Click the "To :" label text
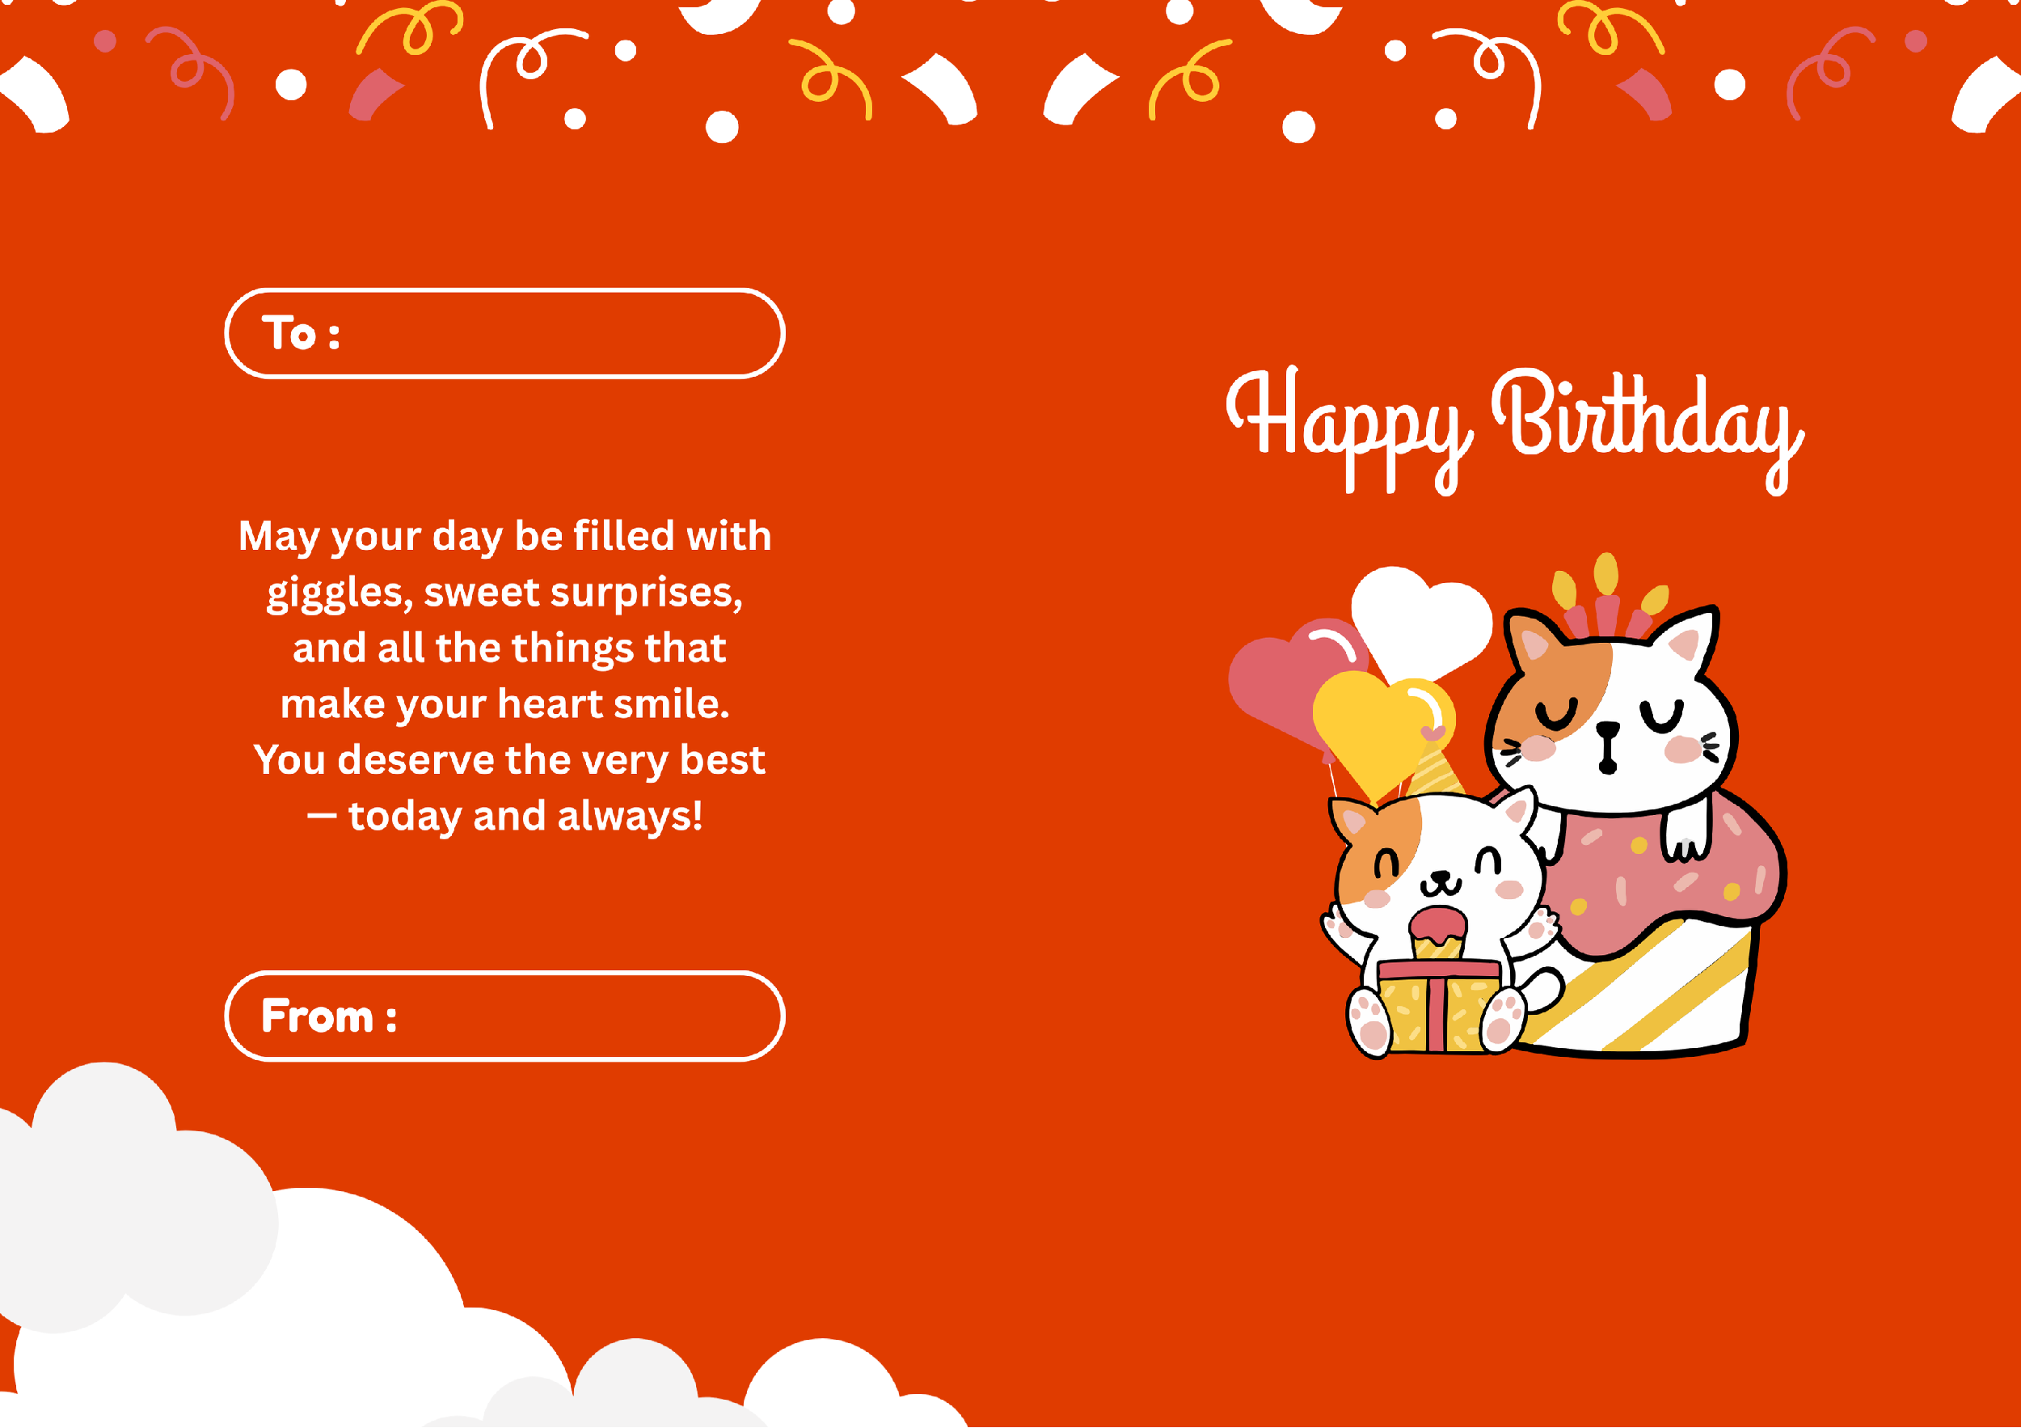The height and width of the screenshot is (1428, 2021). 300,333
